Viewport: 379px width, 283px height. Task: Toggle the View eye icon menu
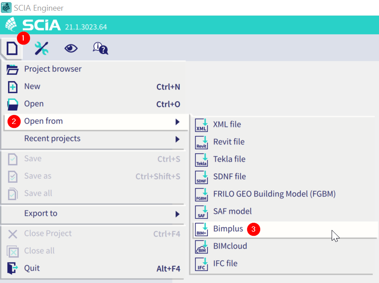(x=71, y=48)
